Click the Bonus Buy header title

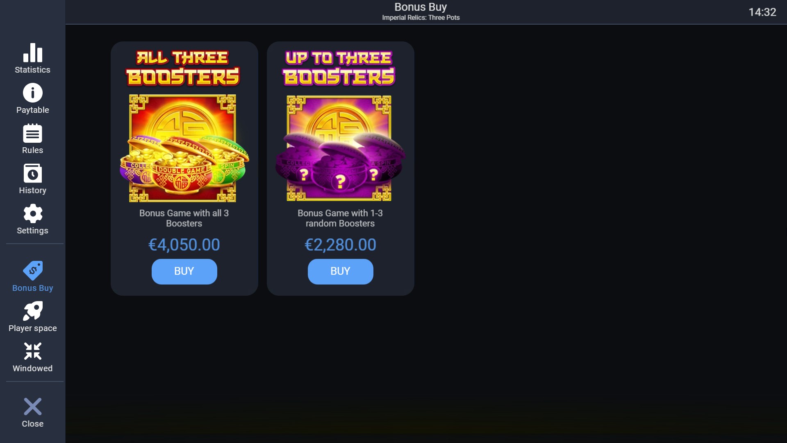(x=421, y=7)
